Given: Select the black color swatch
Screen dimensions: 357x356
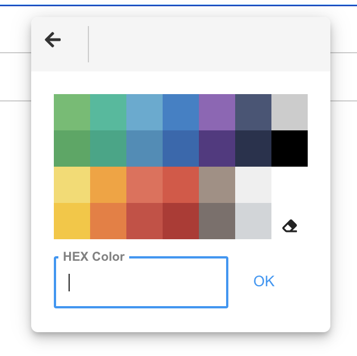Looking at the screenshot, I should (x=290, y=149).
